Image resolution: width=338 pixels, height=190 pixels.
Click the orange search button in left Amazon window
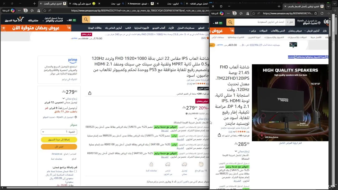tap(86, 20)
